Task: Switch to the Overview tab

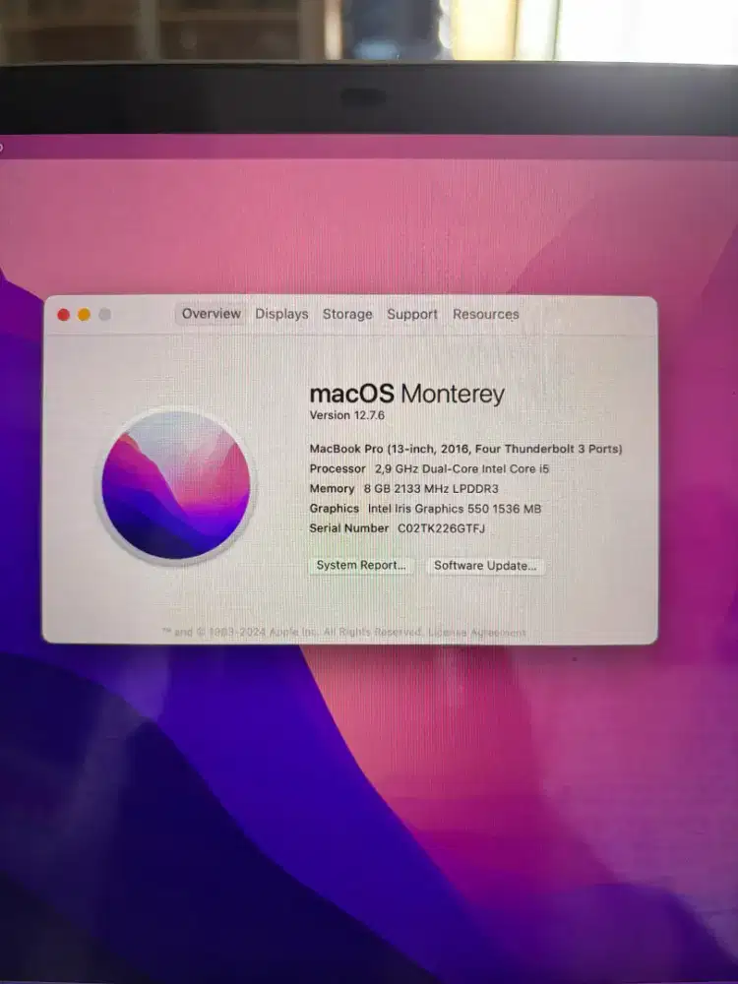Action: [211, 314]
